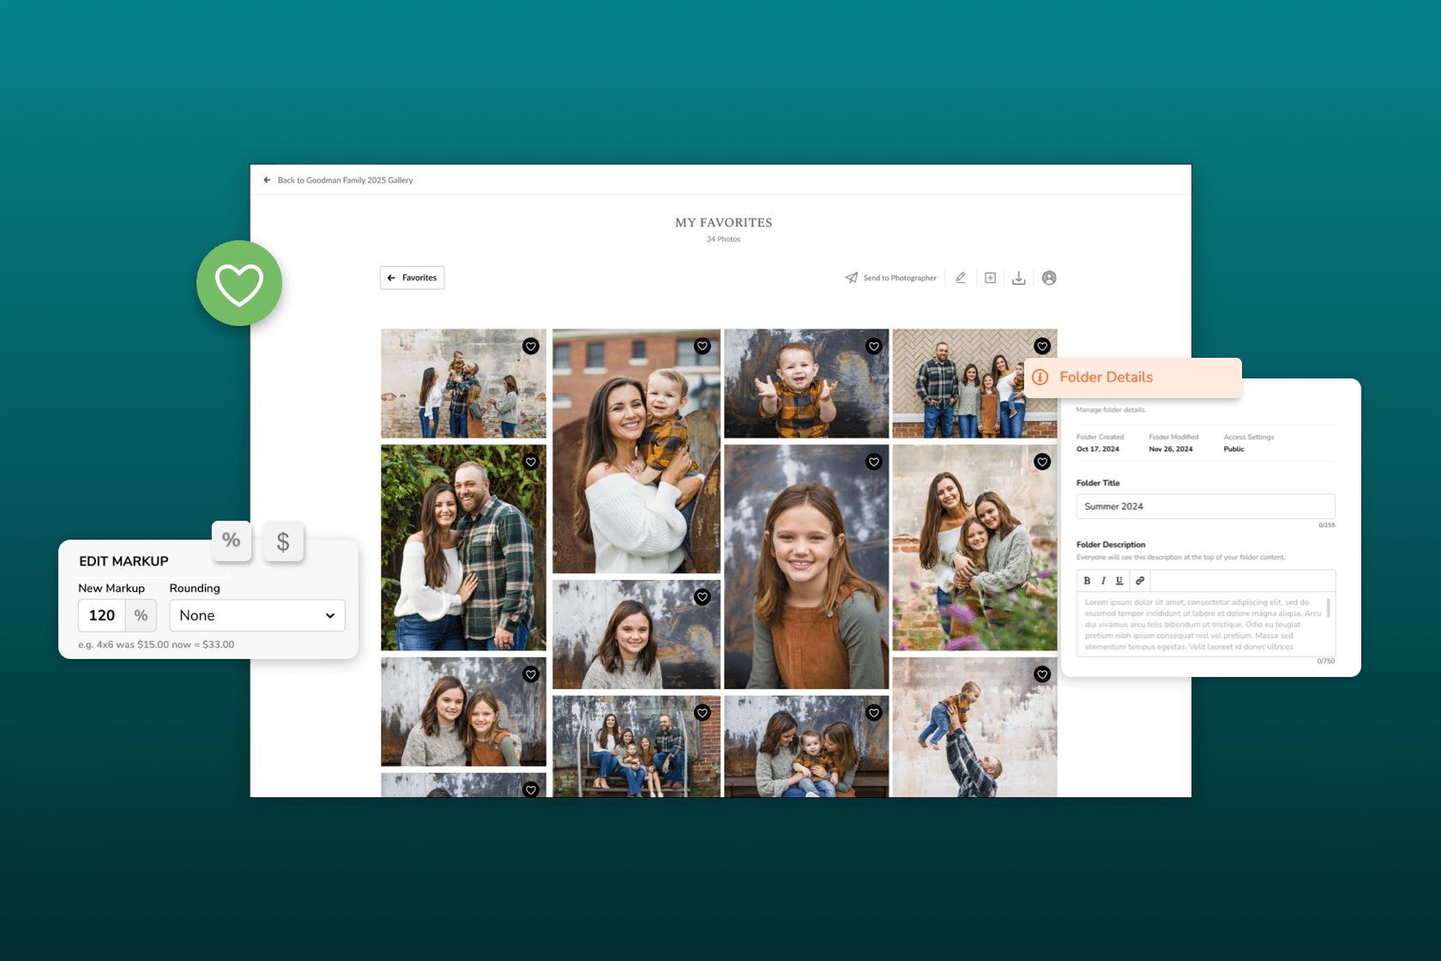Insert a hyperlink in the folder description
Screen dimensions: 1441x961
(1140, 581)
